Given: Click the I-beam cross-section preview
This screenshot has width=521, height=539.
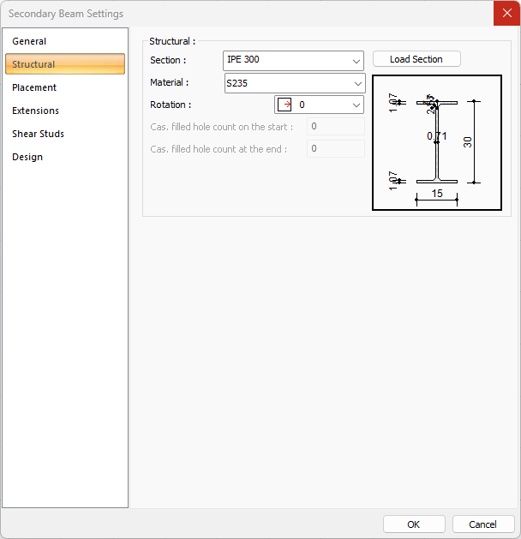Looking at the screenshot, I should 437,142.
